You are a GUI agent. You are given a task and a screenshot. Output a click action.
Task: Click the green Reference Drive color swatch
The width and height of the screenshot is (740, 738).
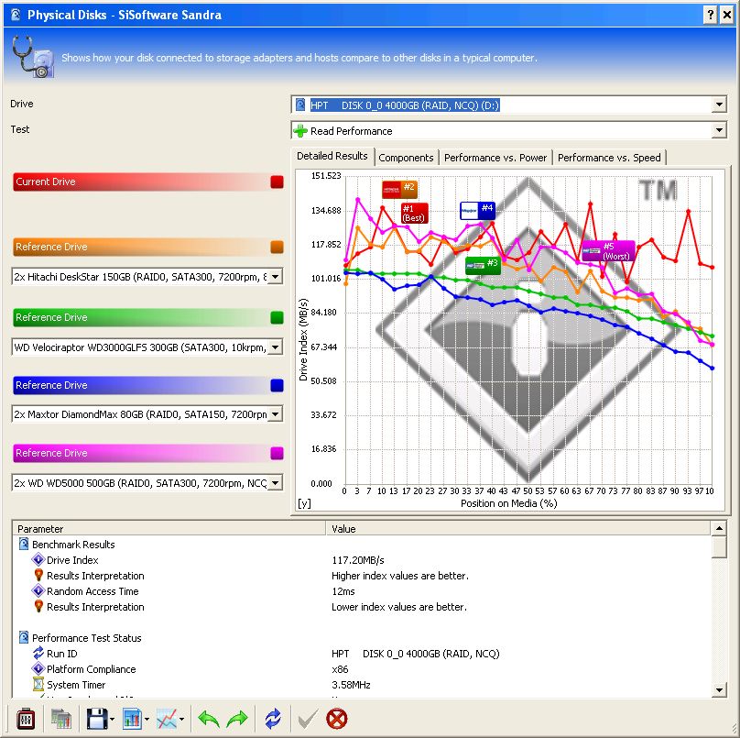277,317
